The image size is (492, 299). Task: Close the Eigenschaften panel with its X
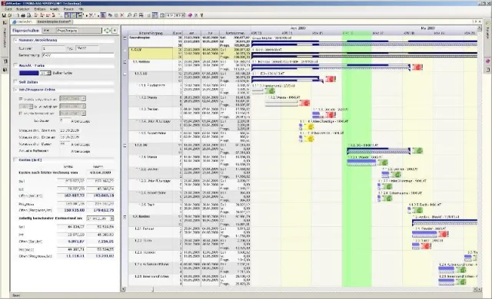pyautogui.click(x=115, y=31)
